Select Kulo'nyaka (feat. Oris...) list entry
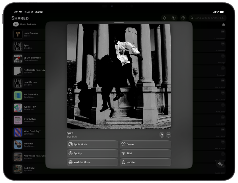 click(29, 157)
